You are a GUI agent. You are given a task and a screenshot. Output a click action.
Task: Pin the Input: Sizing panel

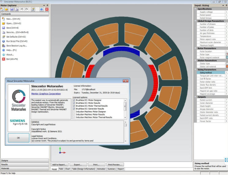coord(226,5)
